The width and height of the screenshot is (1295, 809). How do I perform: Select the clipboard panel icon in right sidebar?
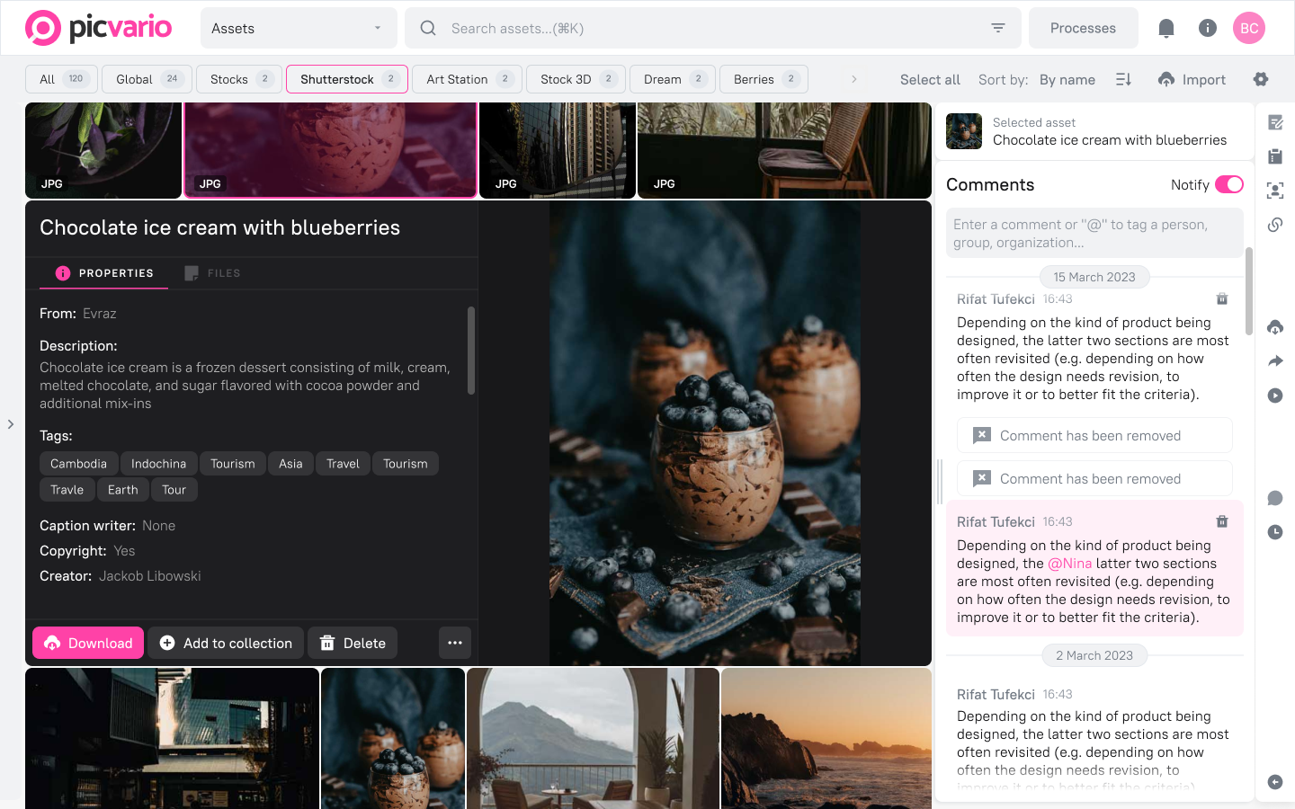tap(1274, 156)
